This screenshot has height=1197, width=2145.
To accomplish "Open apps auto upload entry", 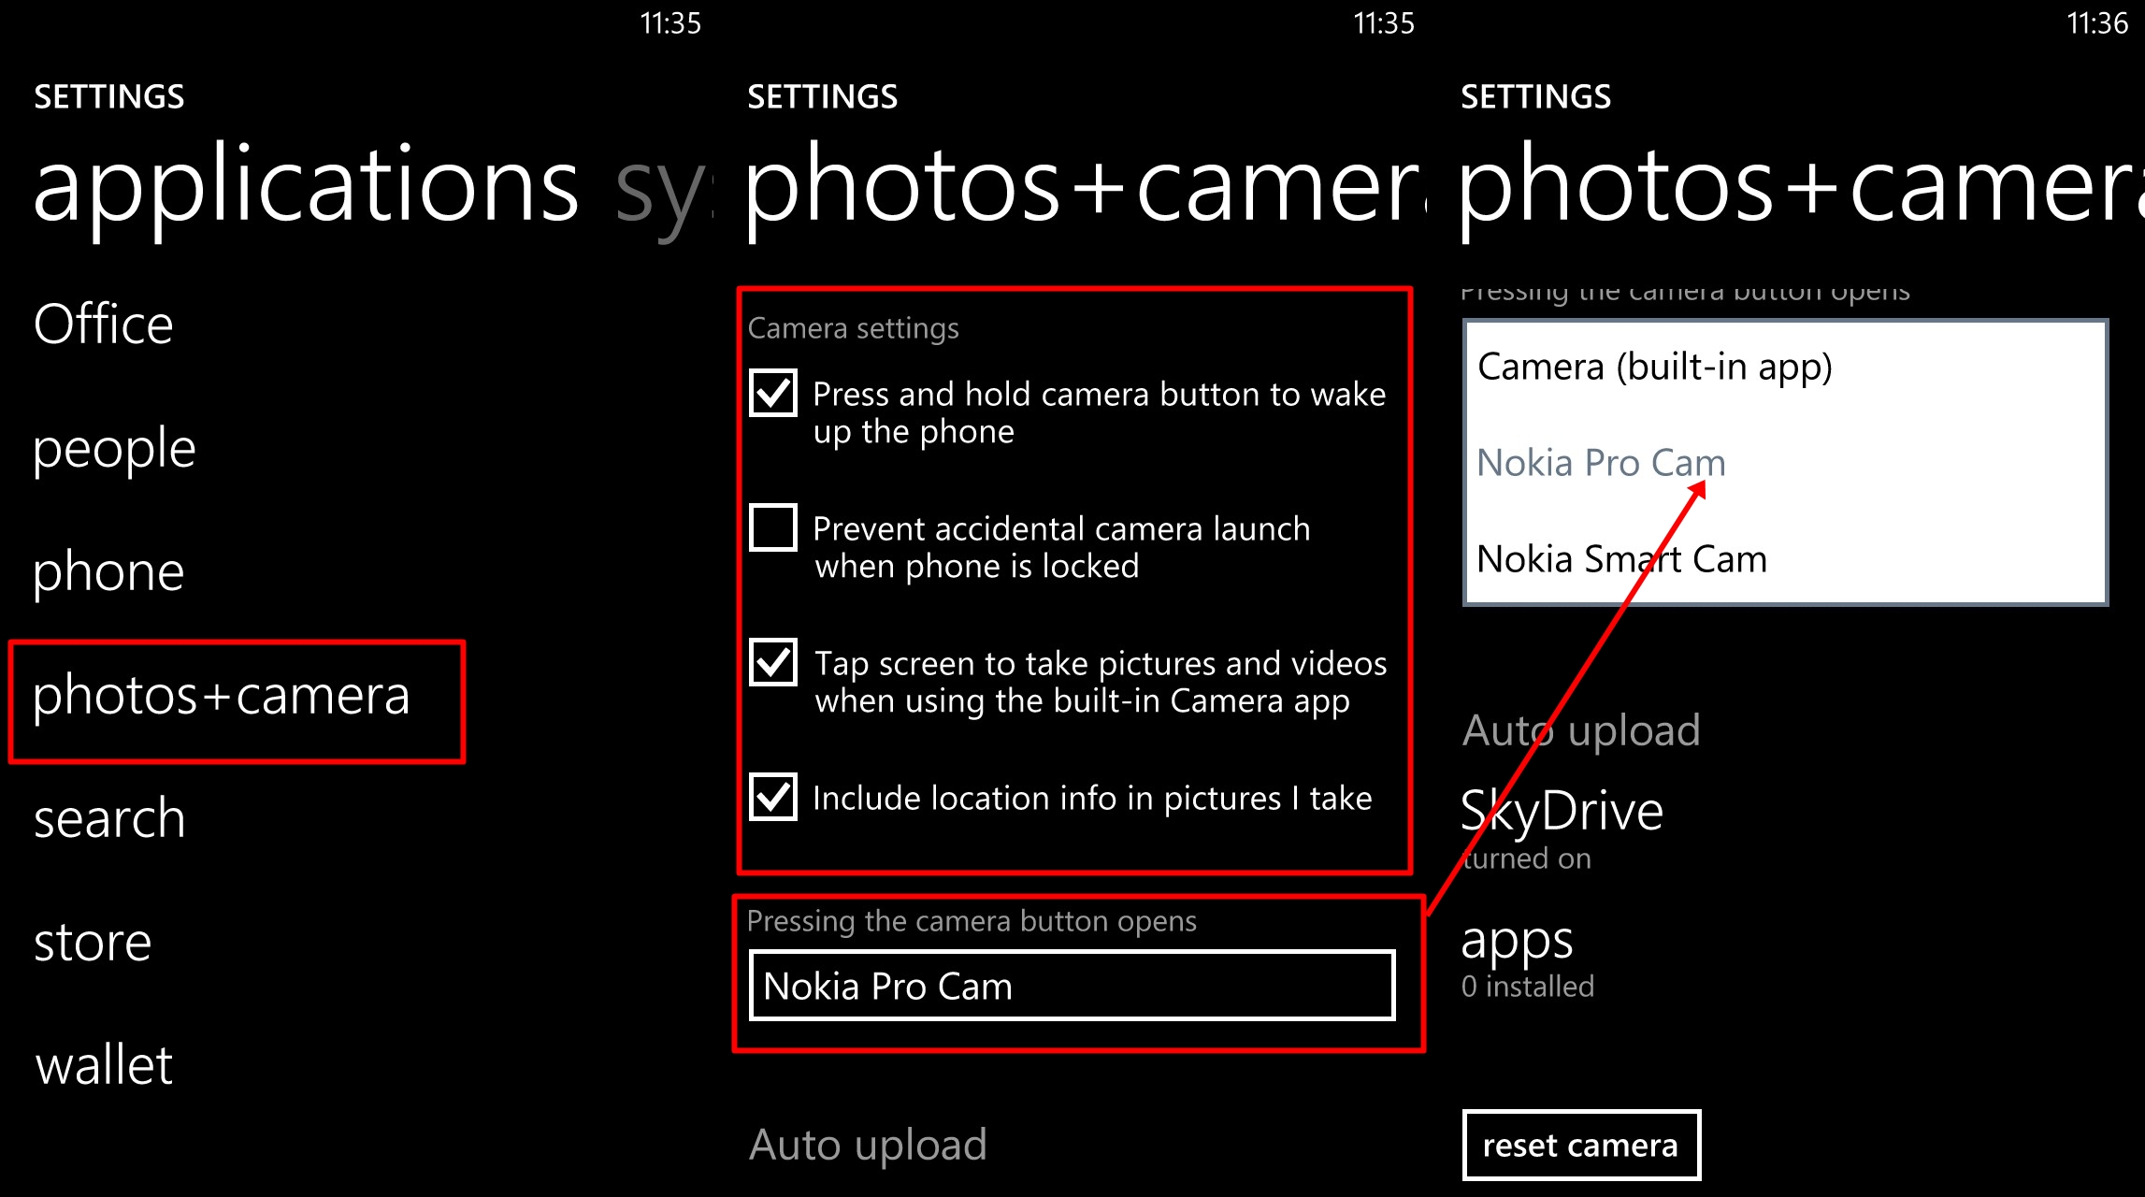I will 1518,942.
